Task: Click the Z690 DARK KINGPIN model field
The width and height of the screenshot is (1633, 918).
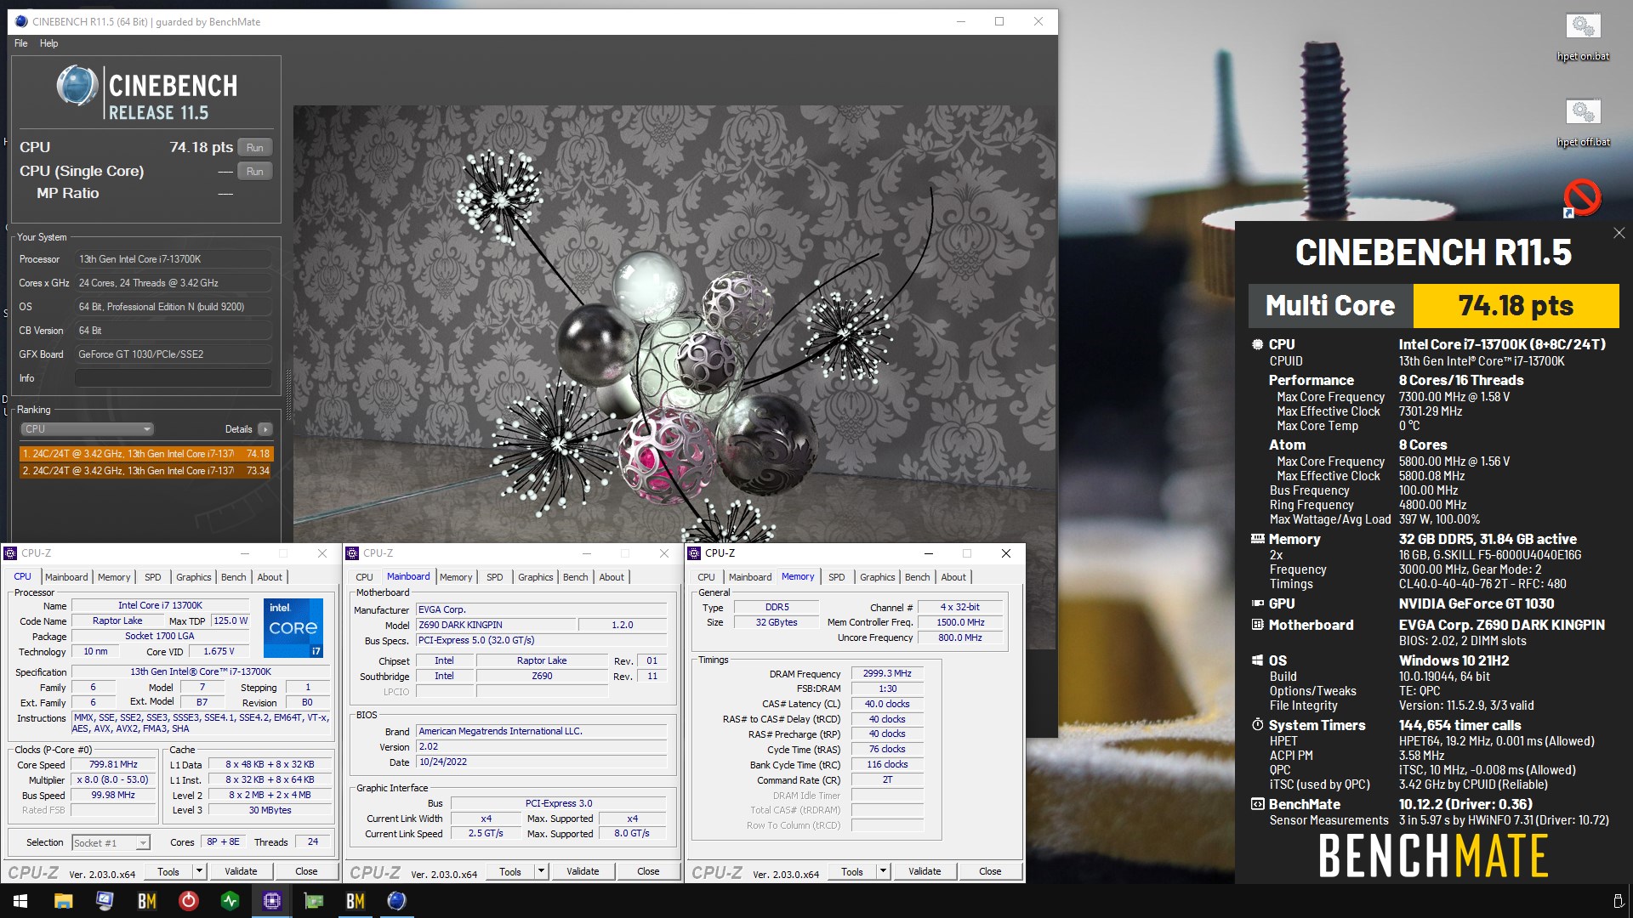Action: pos(496,625)
